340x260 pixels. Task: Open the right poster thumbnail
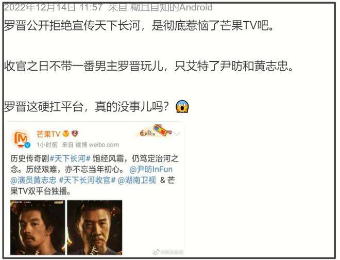coord(95,228)
